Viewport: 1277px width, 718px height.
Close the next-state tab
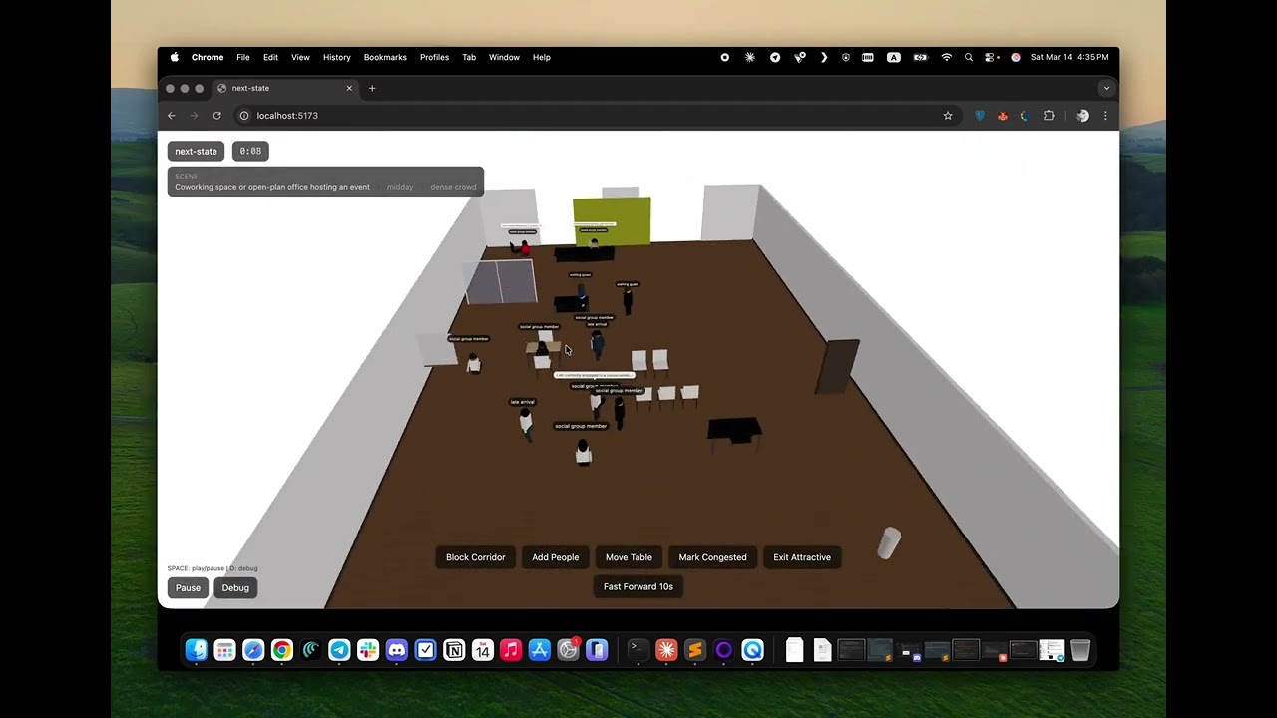coord(349,88)
